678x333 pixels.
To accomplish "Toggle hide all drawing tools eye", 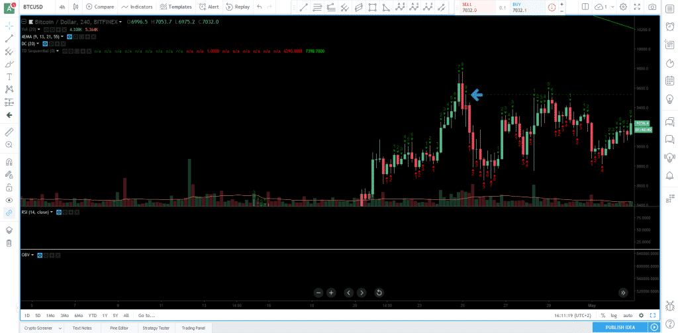I will pos(9,200).
